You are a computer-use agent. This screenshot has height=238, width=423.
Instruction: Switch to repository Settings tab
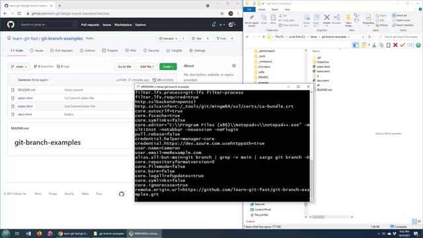click(x=198, y=50)
